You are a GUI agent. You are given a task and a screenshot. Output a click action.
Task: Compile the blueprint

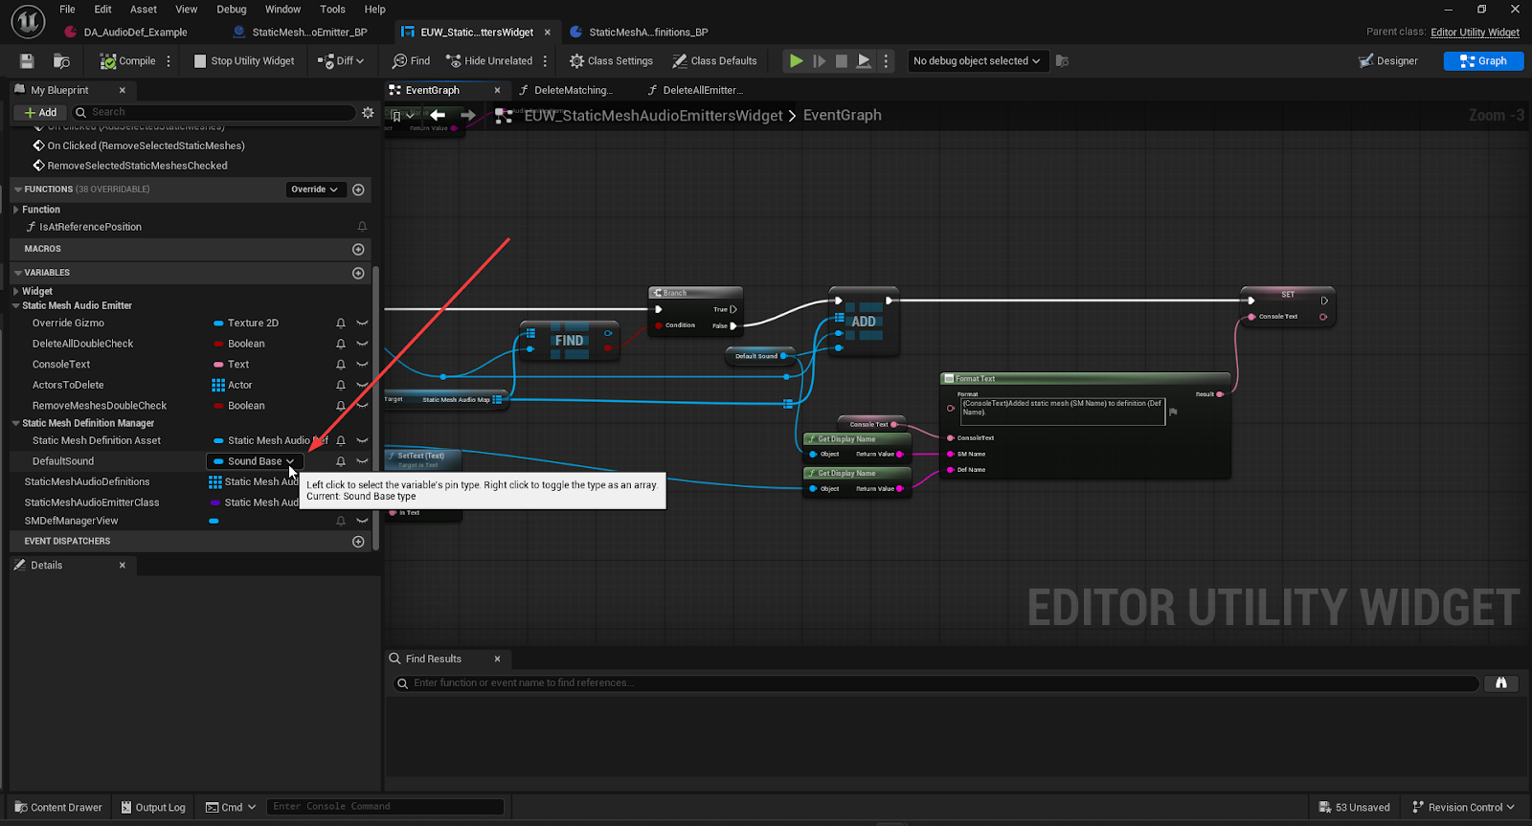tap(127, 60)
